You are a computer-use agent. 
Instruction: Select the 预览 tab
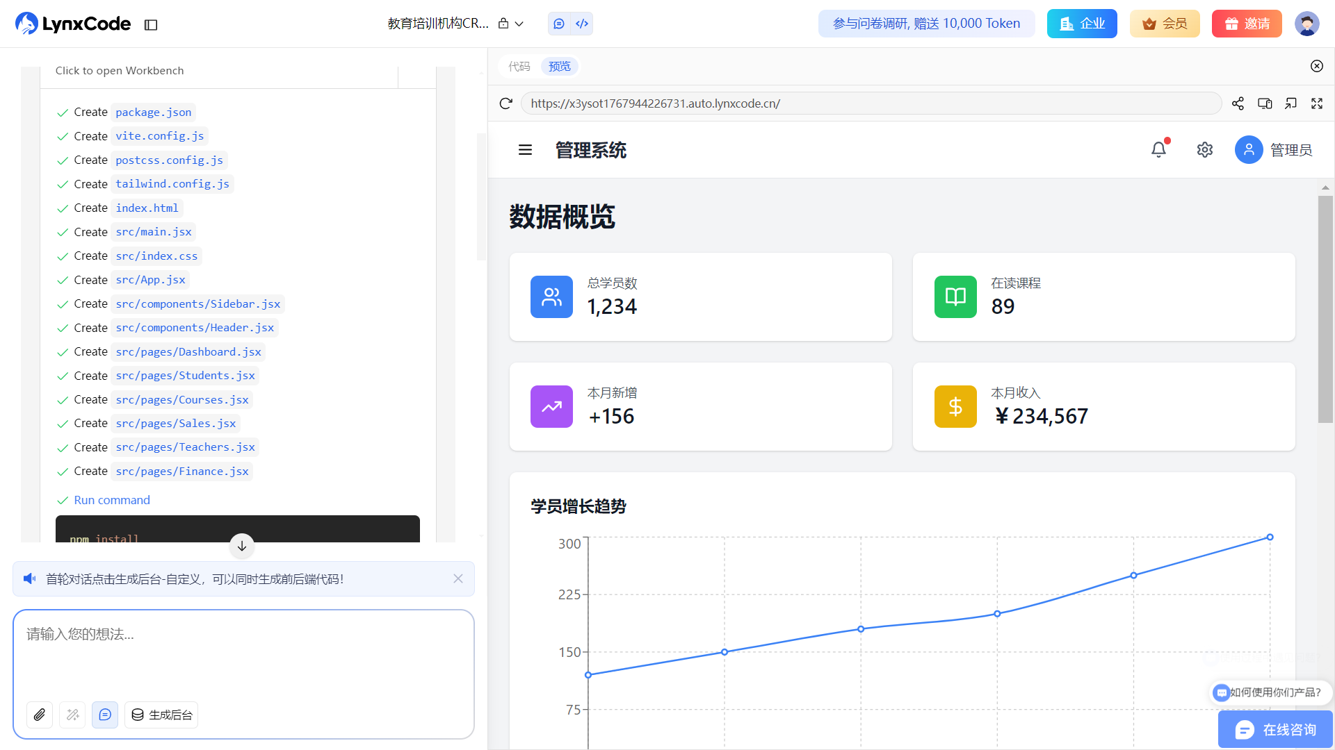coord(559,66)
